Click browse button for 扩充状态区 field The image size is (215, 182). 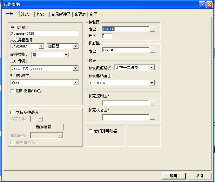152,117
